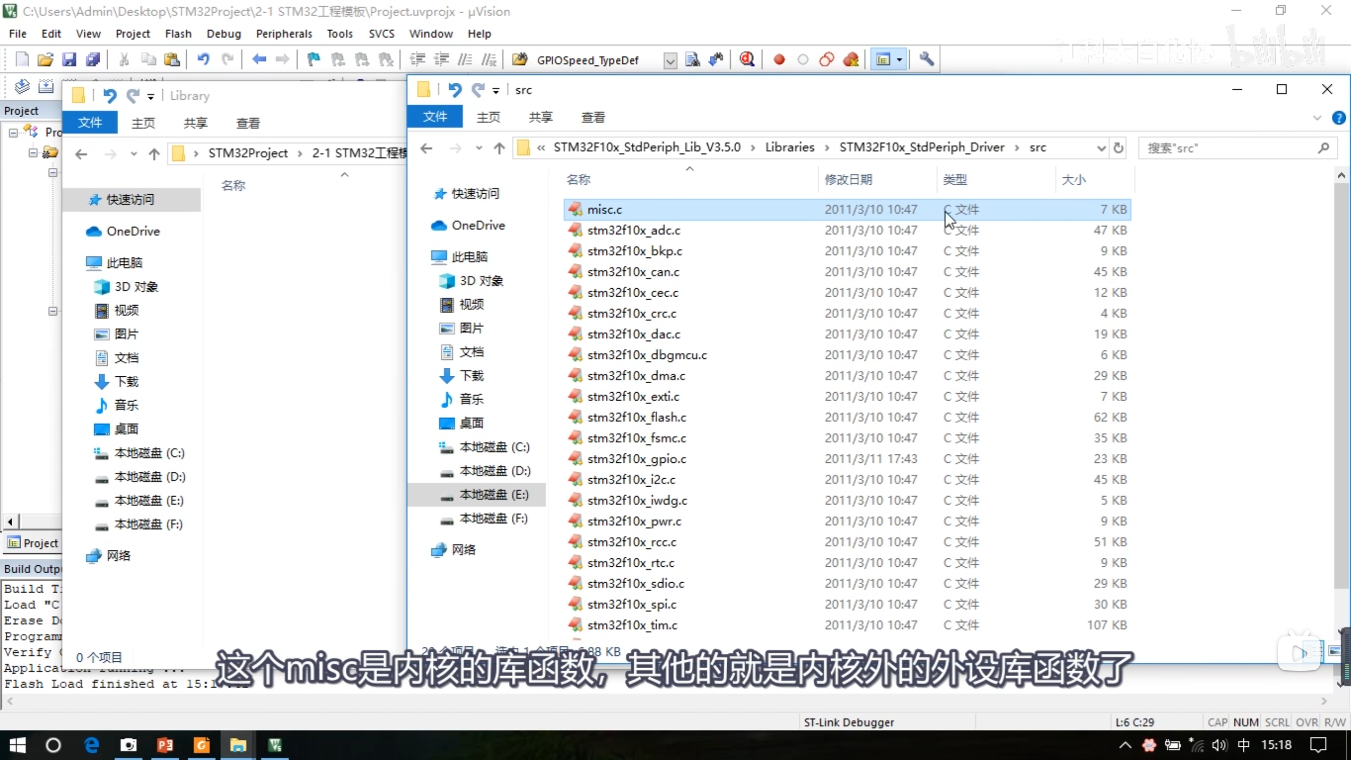
Task: Open File Explorer from the taskbar
Action: point(238,745)
